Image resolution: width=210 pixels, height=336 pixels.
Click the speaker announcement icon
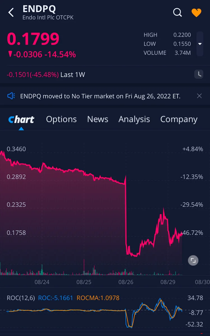pyautogui.click(x=11, y=96)
